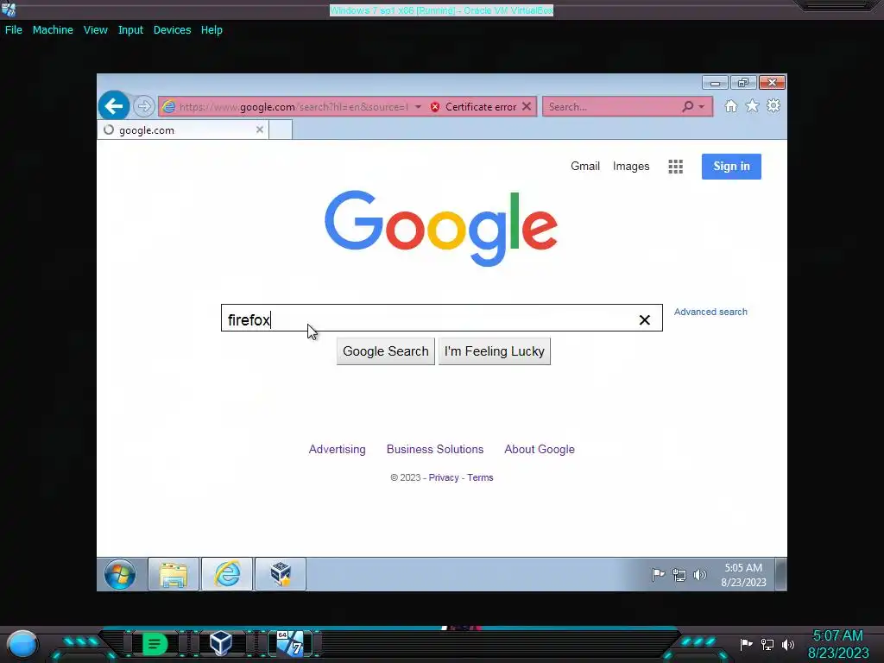Click the Certificate error label
The width and height of the screenshot is (884, 663).
481,106
